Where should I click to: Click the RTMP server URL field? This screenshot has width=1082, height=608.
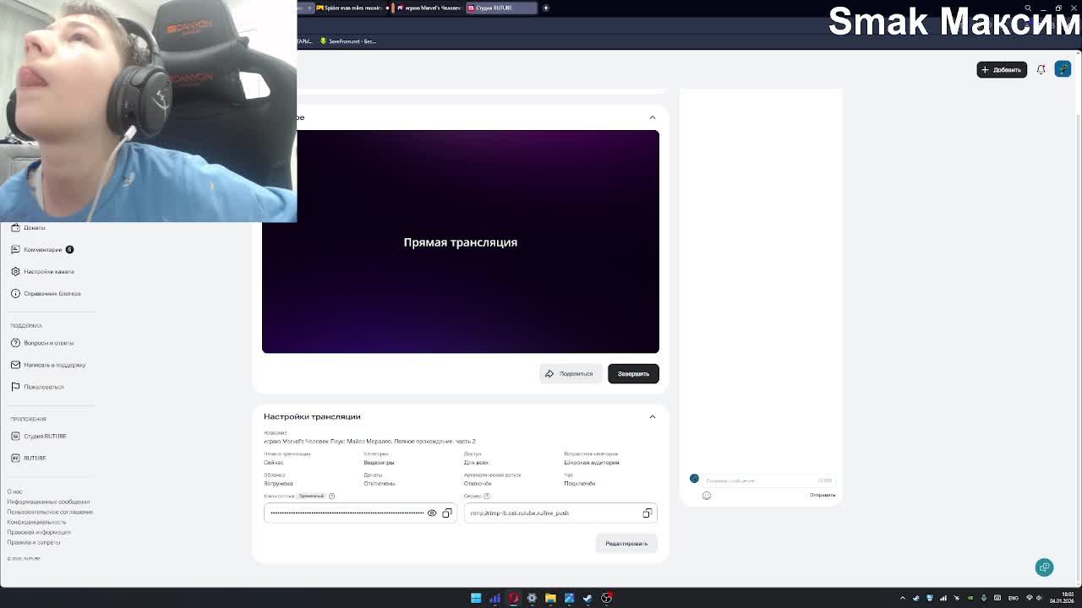click(x=560, y=513)
